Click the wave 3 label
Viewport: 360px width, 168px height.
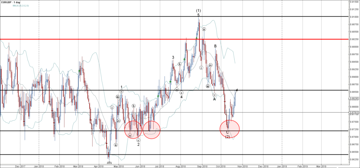(173, 57)
